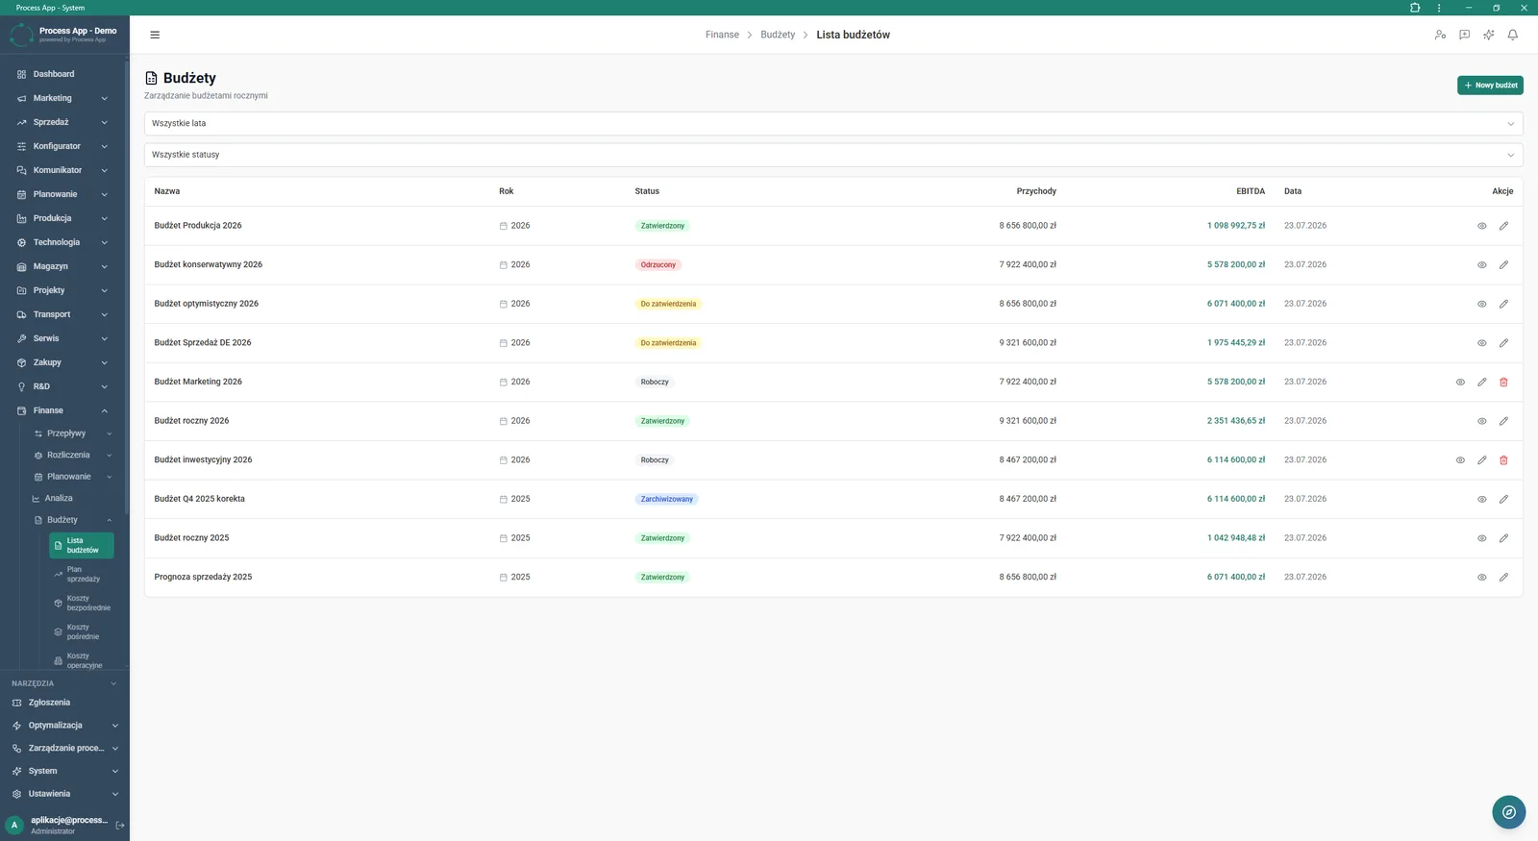Screen dimensions: 1538x841
Task: Click the user avatar letter A
Action: coord(14,825)
